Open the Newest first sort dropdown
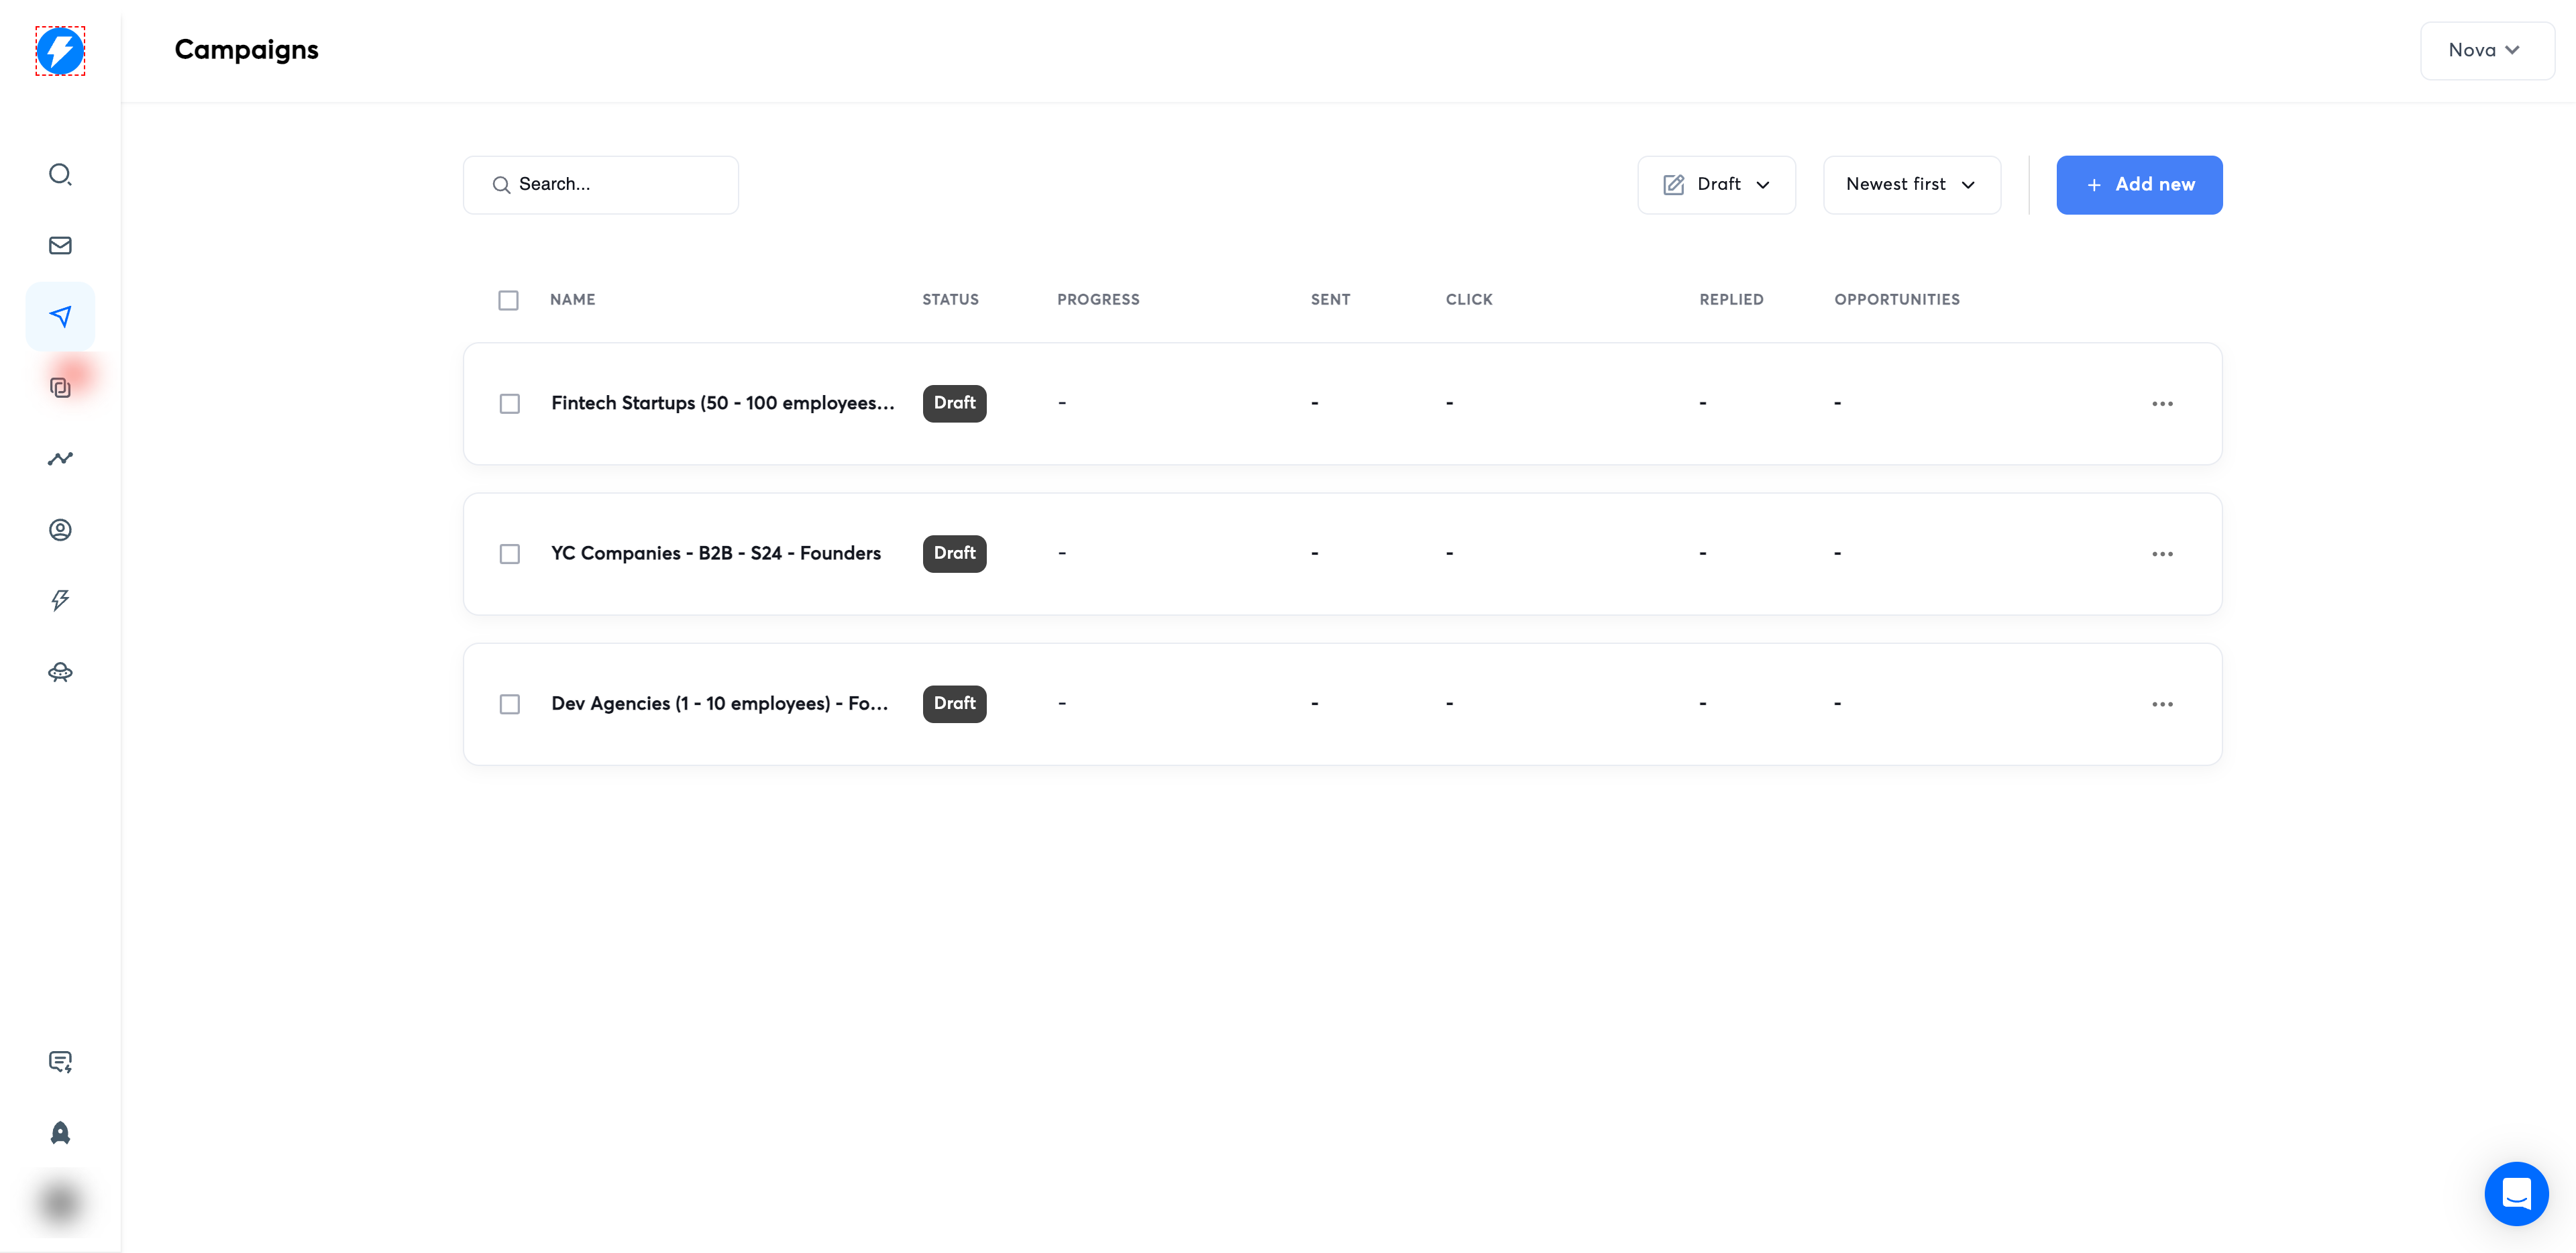 click(1911, 185)
